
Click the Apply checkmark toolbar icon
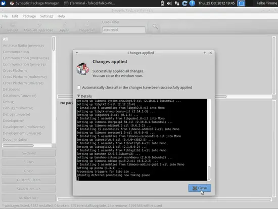tap(64, 25)
